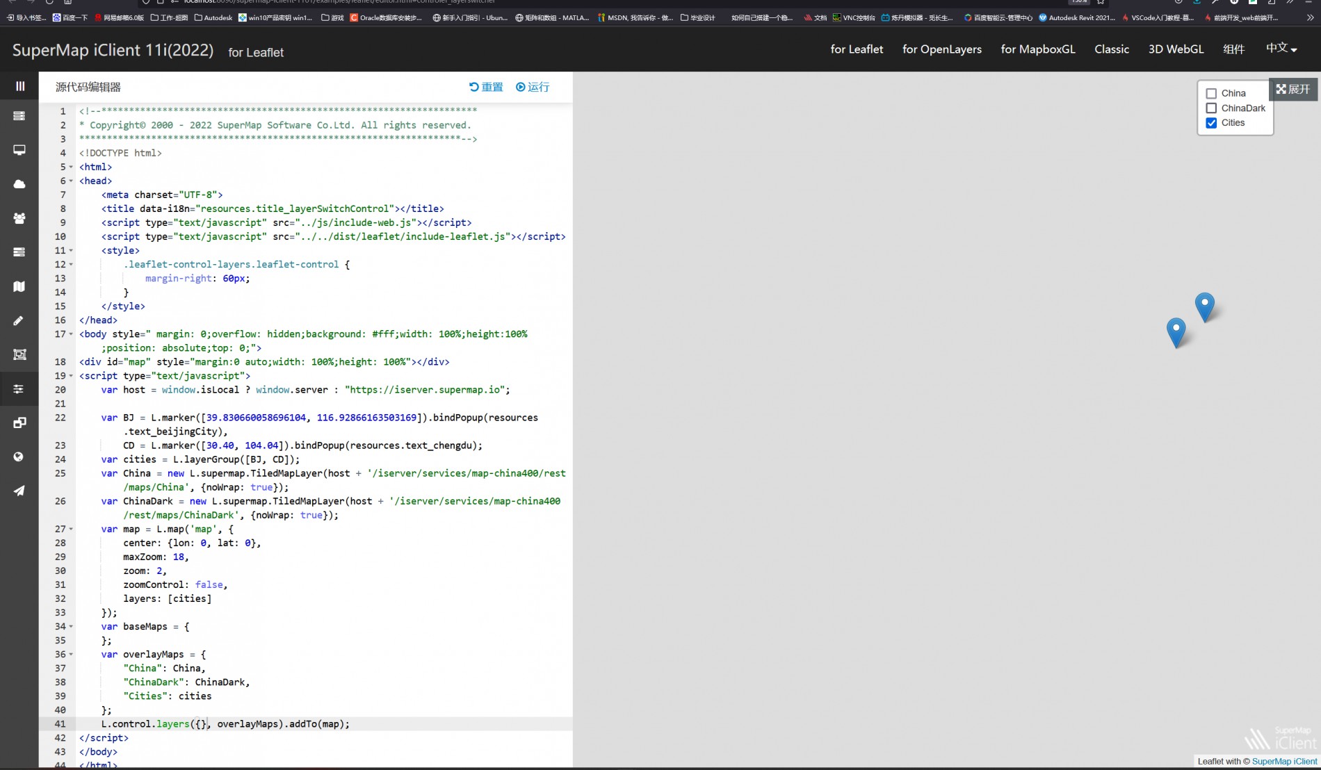Click the 重置 reset button
This screenshot has width=1321, height=770.
pyautogui.click(x=486, y=87)
